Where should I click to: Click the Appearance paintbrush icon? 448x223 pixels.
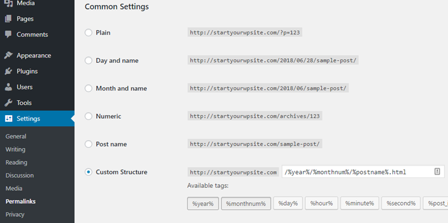click(9, 55)
